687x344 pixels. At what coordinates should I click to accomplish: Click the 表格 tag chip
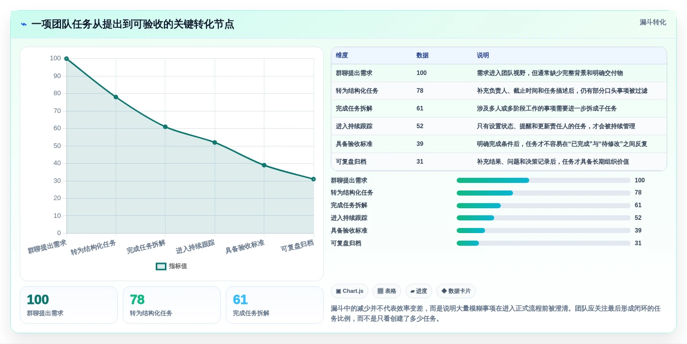tap(387, 291)
